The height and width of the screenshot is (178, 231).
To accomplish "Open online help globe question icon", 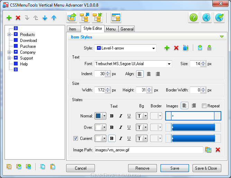I will pyautogui.click(x=206, y=18).
